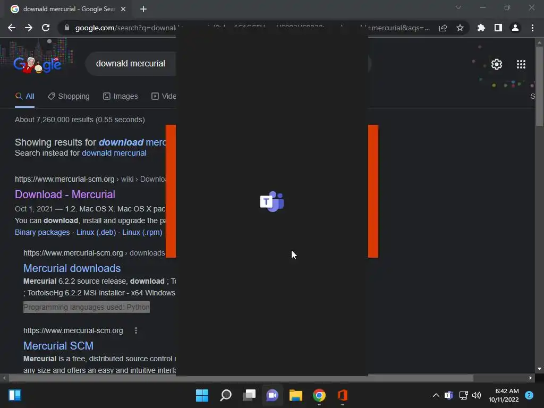Select the All results tab
Screen dimensions: 544x408
(x=24, y=97)
